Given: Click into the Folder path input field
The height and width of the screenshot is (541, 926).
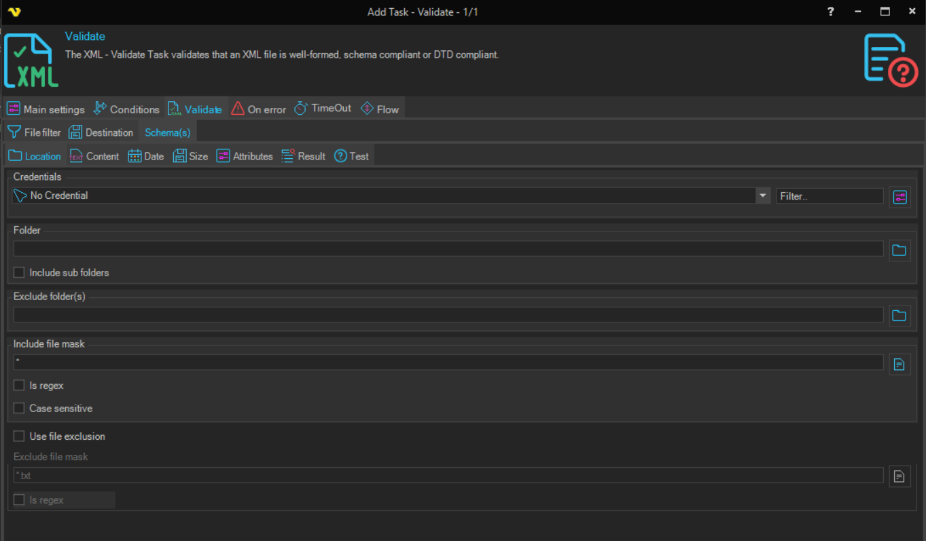Looking at the screenshot, I should coord(448,249).
